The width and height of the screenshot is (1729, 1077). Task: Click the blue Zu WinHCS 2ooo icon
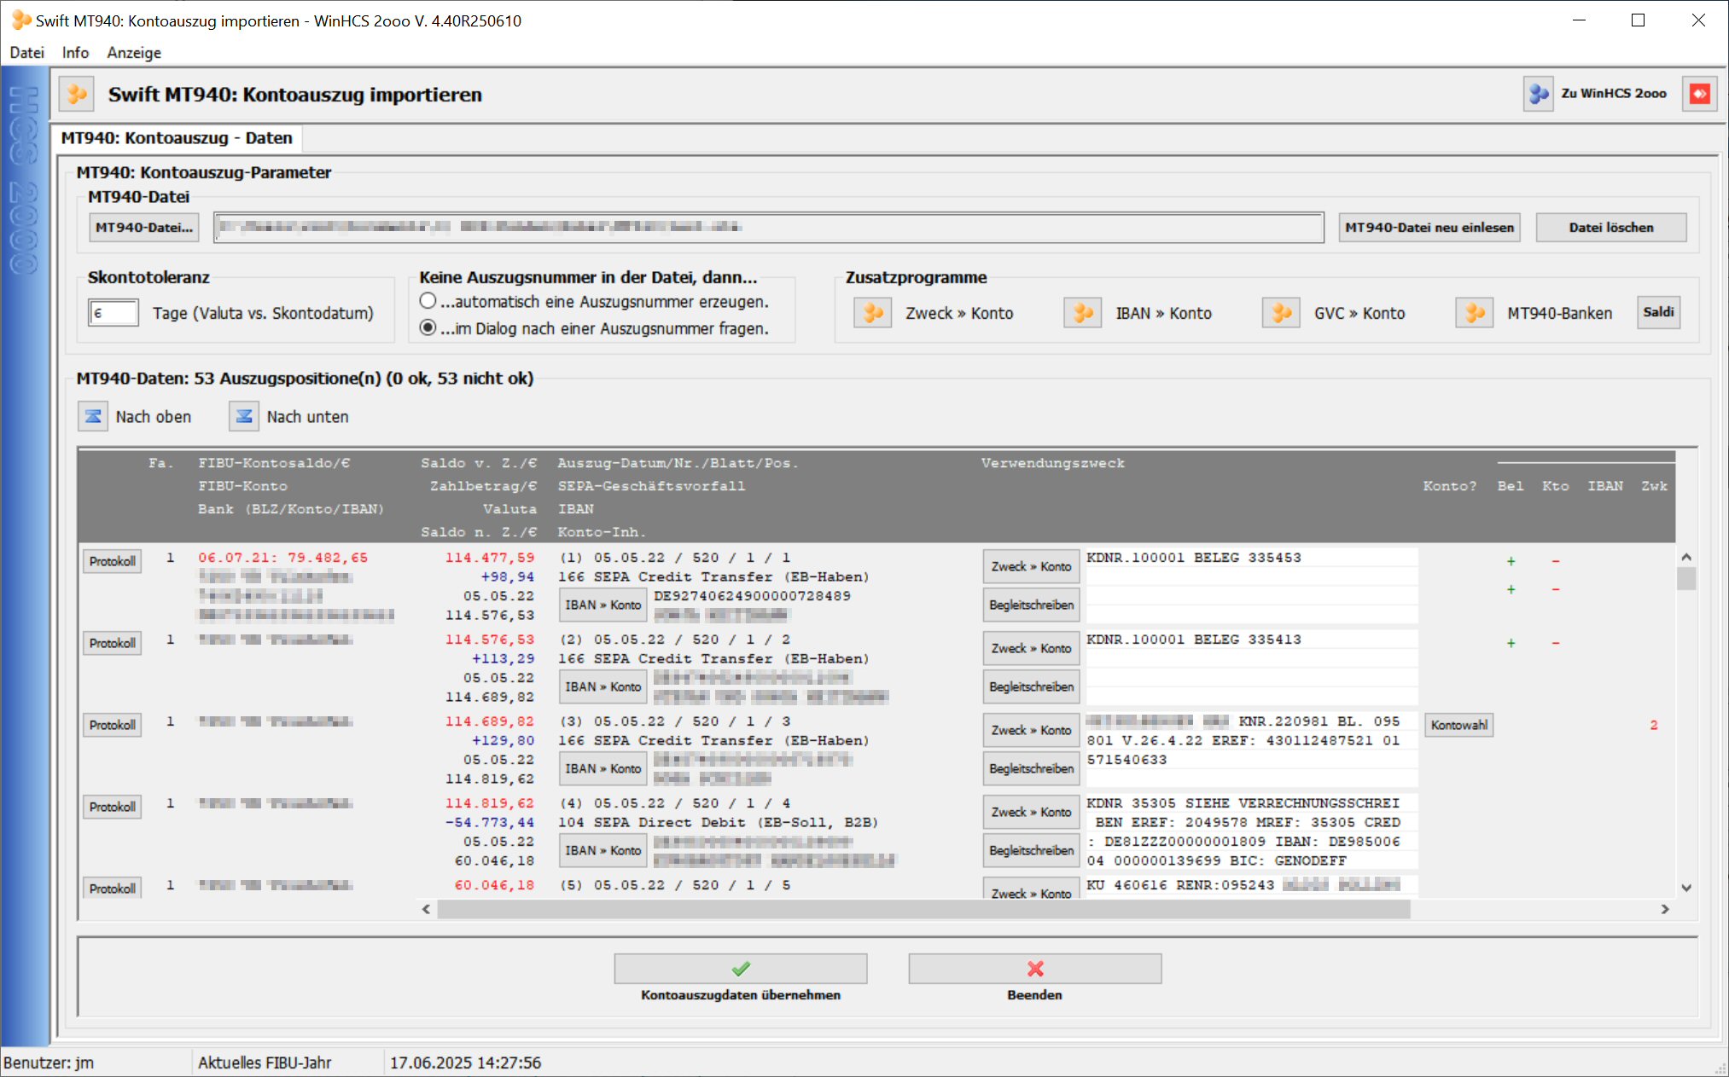pos(1538,94)
